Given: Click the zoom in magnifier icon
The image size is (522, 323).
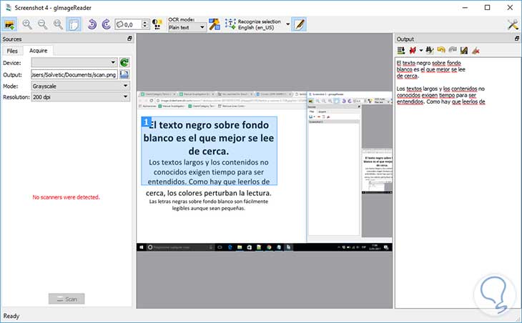Looking at the screenshot, I should (x=27, y=24).
